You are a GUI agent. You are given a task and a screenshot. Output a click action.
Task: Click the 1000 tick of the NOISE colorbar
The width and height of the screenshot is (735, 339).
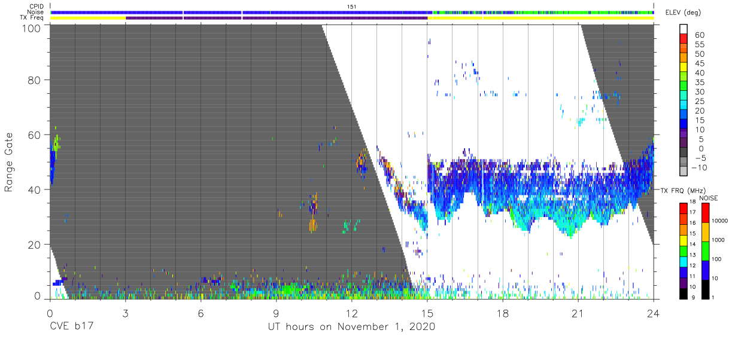pyautogui.click(x=718, y=241)
